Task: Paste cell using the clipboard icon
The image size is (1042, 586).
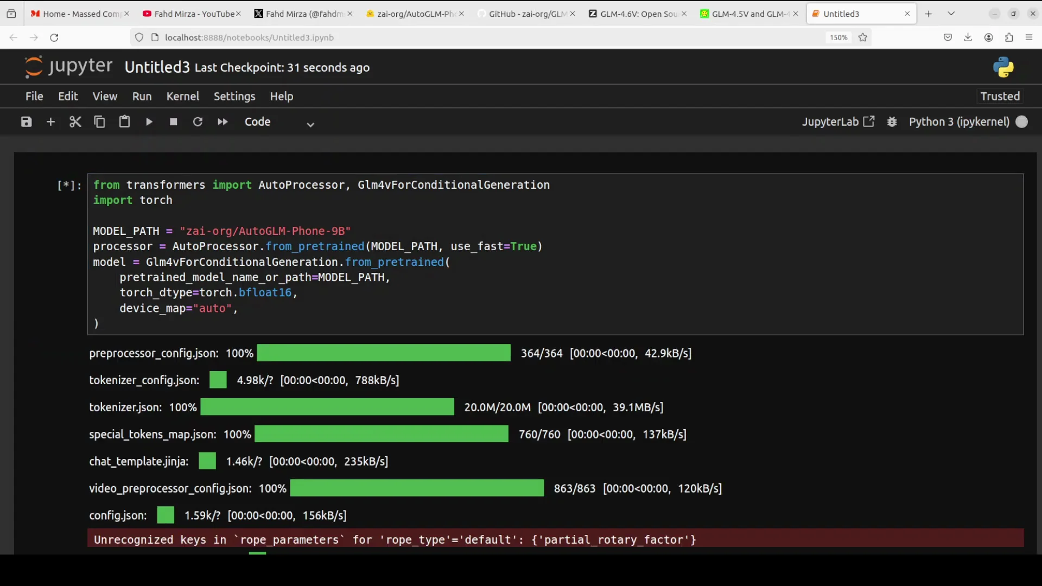Action: [124, 122]
